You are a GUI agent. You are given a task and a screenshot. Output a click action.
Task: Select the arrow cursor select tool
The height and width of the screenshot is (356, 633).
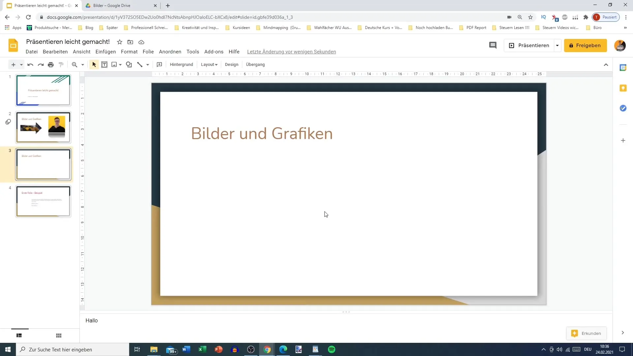point(94,65)
